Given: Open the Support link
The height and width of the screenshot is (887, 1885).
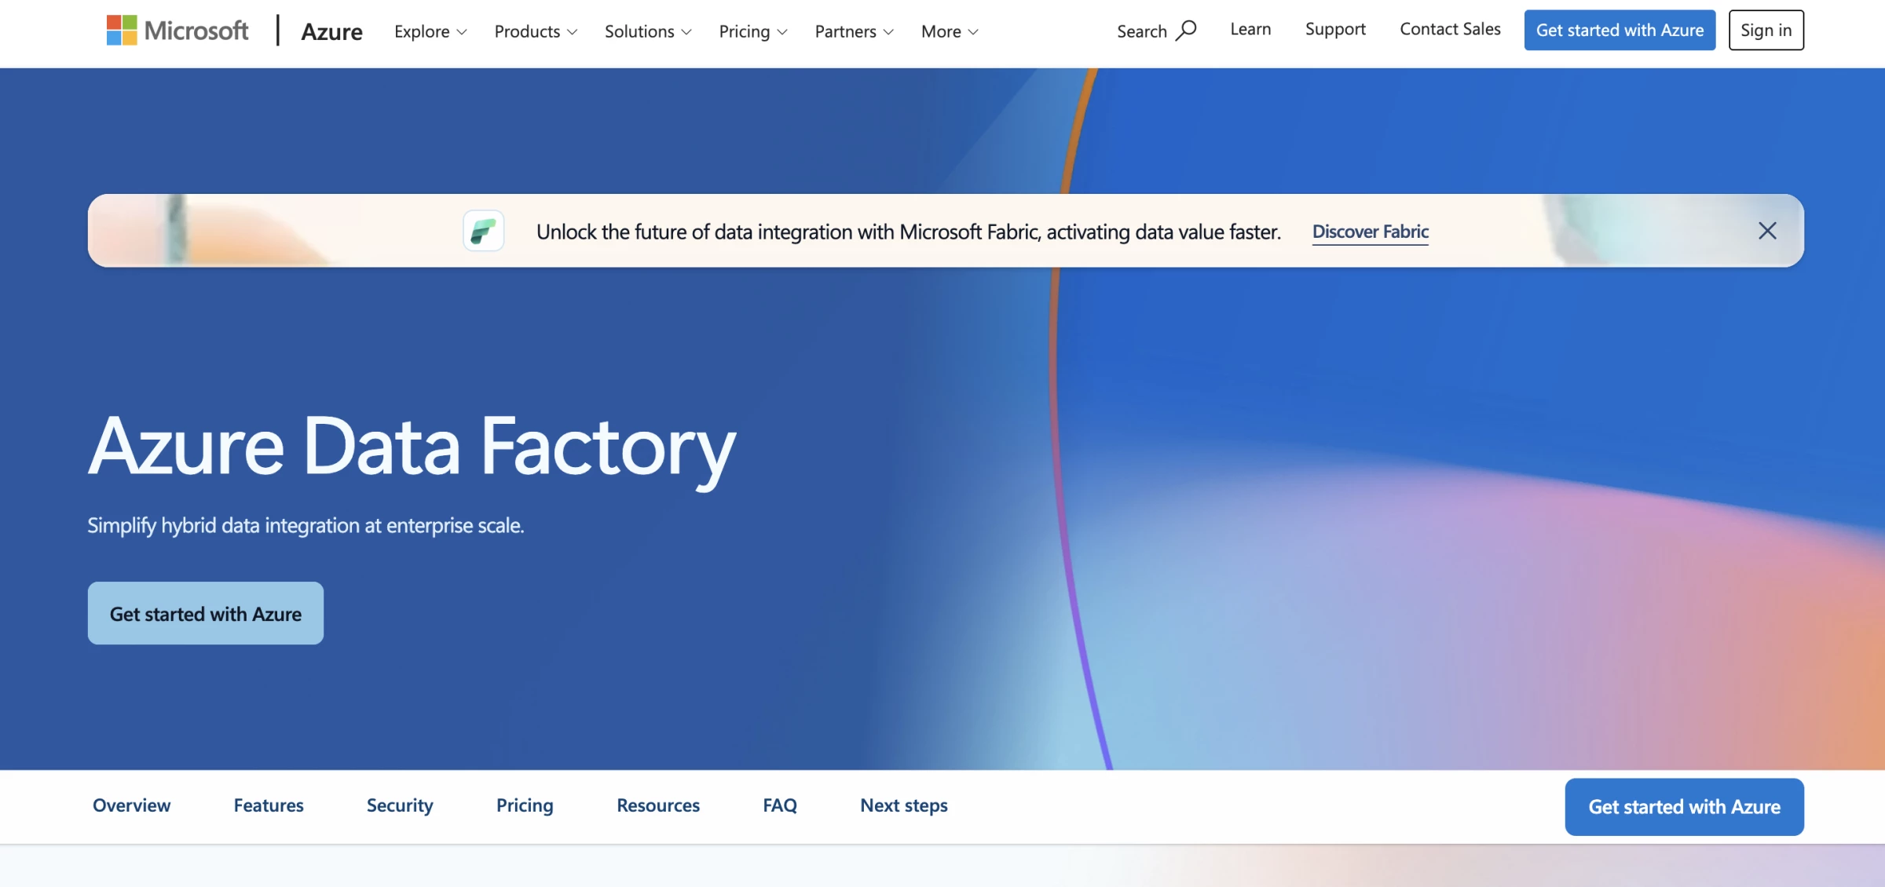Looking at the screenshot, I should click(1335, 29).
